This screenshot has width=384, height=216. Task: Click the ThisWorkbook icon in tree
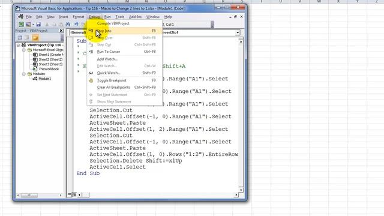click(x=35, y=69)
